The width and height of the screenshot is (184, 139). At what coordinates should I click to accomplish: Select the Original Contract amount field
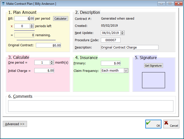49,45
